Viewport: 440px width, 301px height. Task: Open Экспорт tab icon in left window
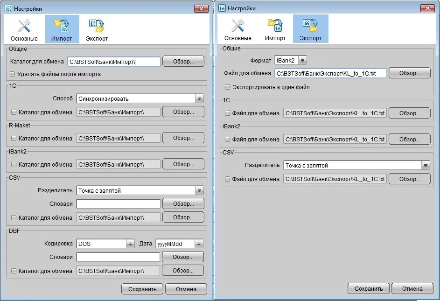click(97, 26)
